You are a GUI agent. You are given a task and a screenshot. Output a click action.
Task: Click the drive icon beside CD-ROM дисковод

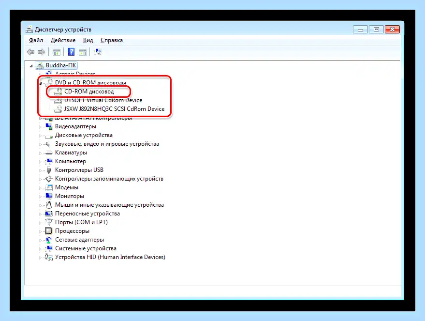(59, 92)
